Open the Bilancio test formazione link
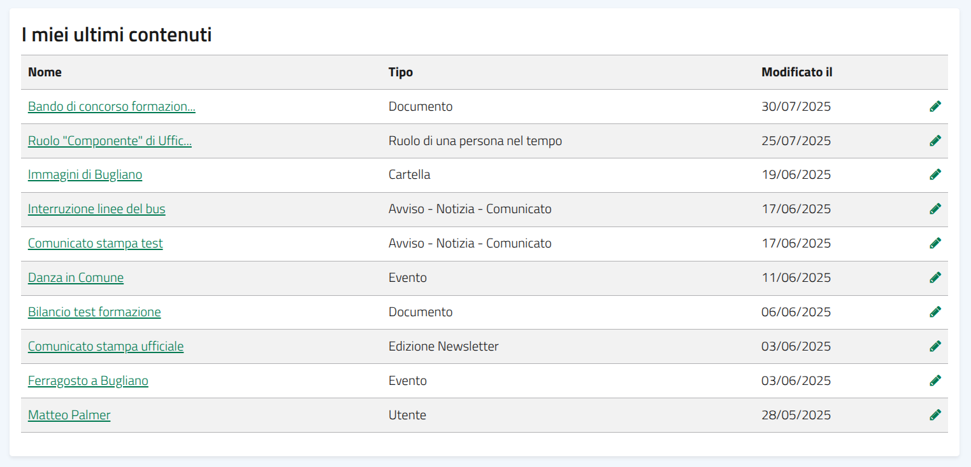 point(94,312)
